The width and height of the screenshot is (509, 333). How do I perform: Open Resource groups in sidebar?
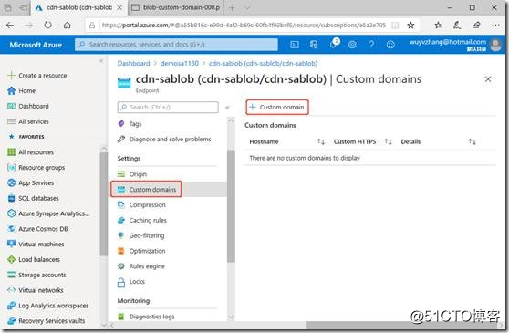pyautogui.click(x=36, y=168)
